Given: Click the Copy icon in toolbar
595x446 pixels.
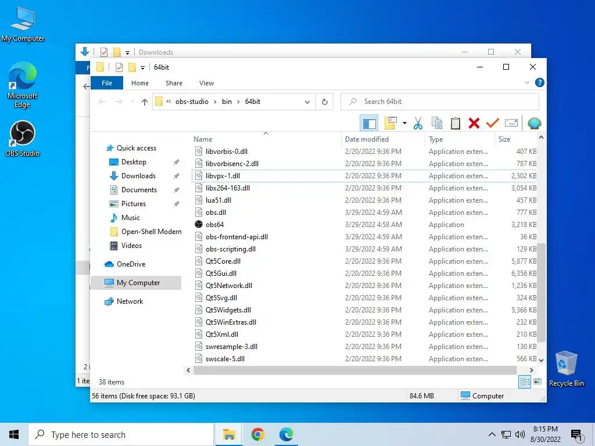Looking at the screenshot, I should pos(437,123).
